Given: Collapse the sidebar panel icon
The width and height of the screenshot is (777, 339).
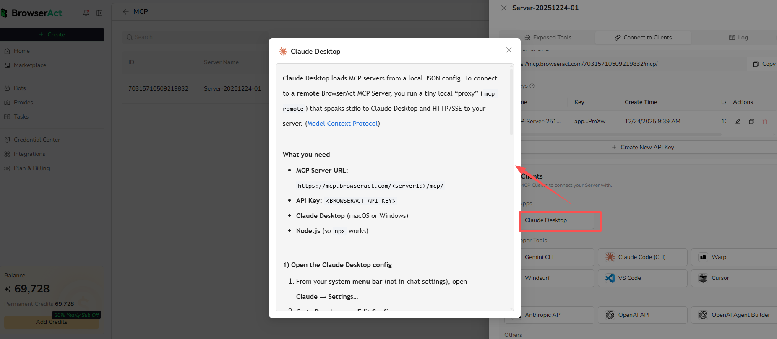Looking at the screenshot, I should click(99, 13).
